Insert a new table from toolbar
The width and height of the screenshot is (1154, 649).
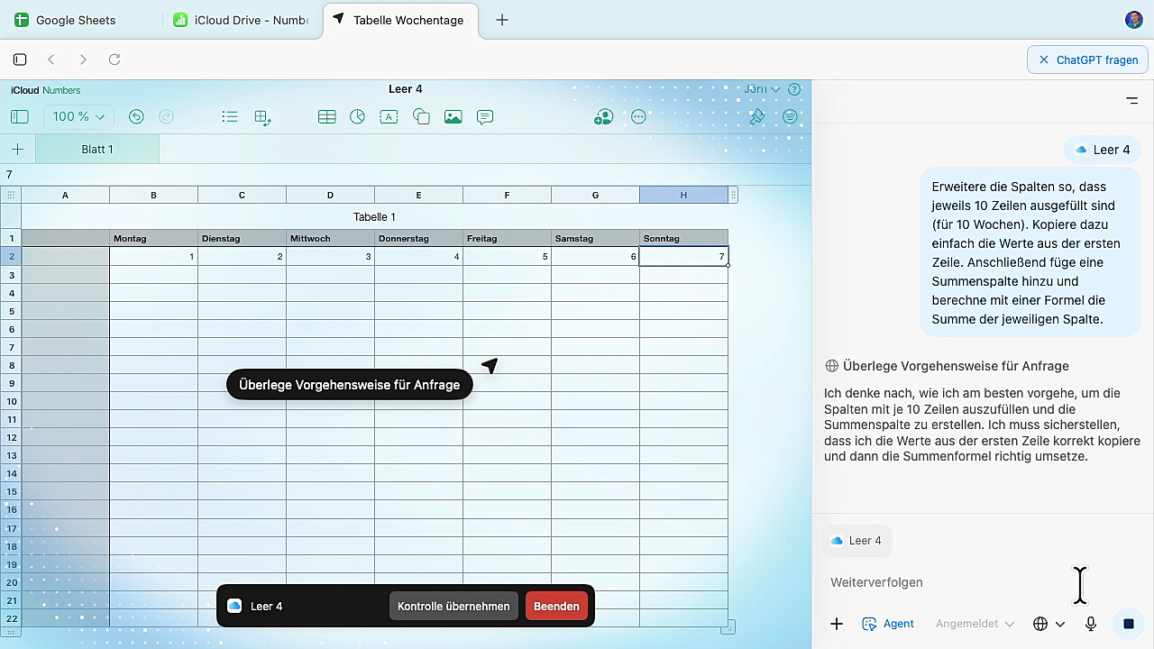click(x=326, y=117)
